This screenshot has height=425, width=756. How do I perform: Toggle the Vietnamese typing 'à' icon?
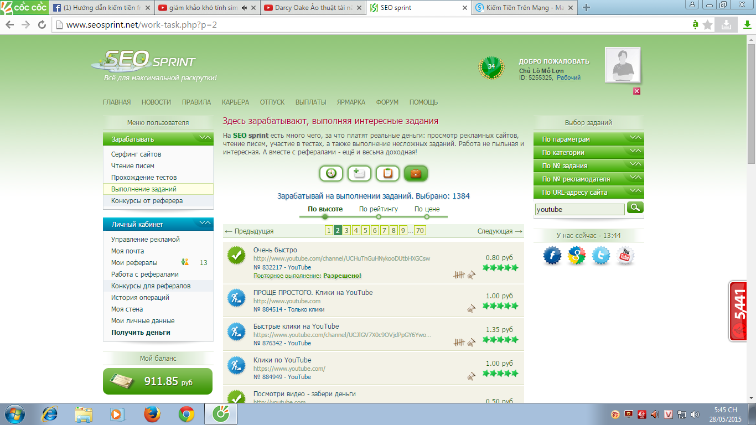(695, 24)
